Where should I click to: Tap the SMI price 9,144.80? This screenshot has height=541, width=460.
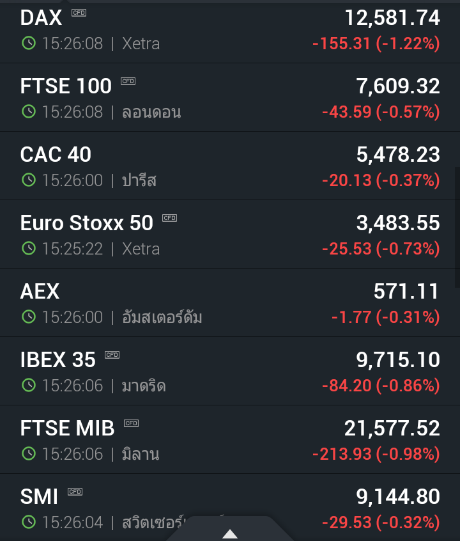pos(398,496)
